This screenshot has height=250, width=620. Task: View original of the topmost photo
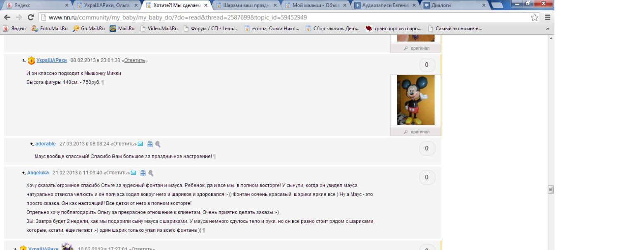(x=417, y=48)
